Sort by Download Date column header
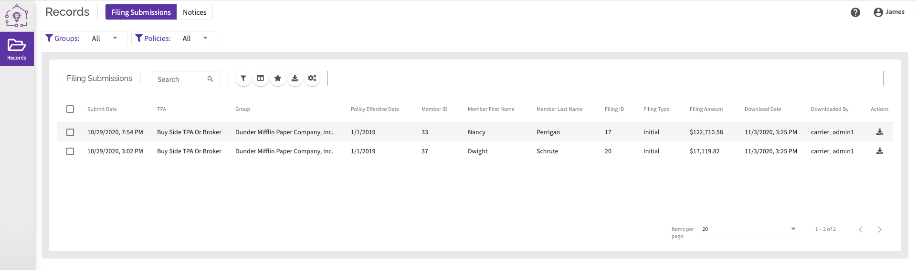 click(x=763, y=109)
